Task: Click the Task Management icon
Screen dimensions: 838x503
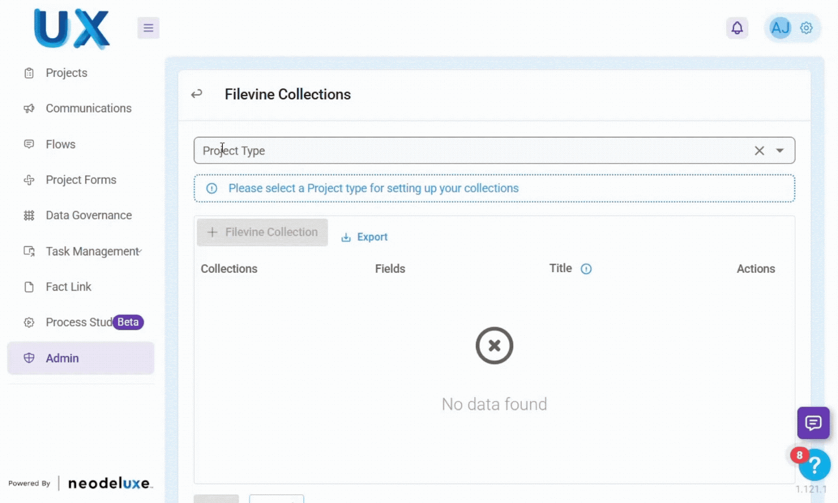Action: [x=29, y=251]
